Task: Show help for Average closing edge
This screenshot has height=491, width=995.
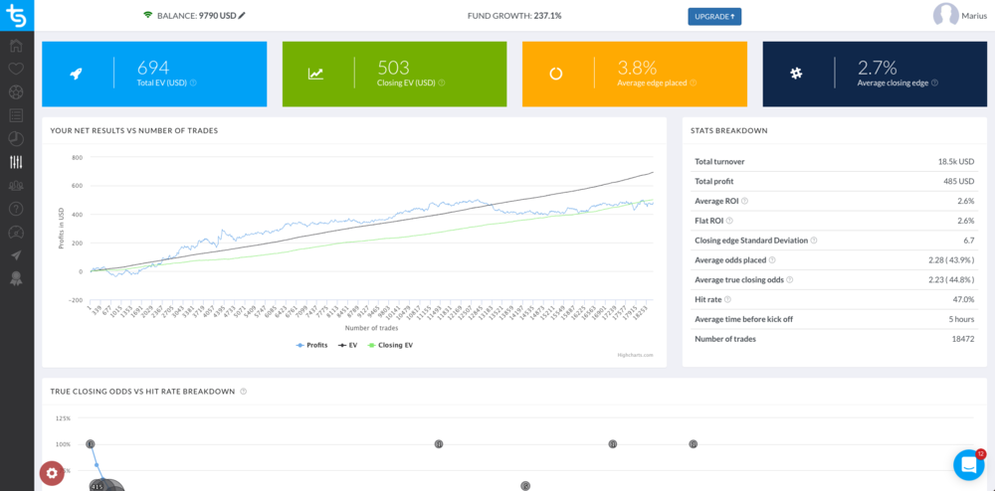Action: coord(934,82)
